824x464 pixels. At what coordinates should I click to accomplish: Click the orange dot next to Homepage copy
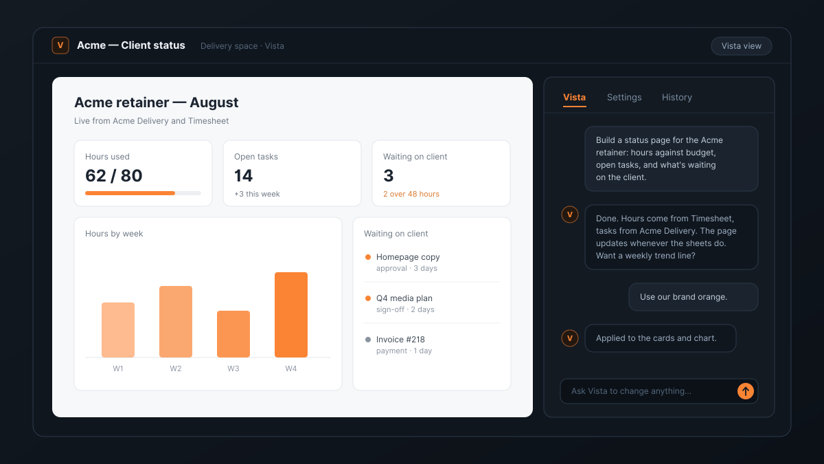pos(368,257)
